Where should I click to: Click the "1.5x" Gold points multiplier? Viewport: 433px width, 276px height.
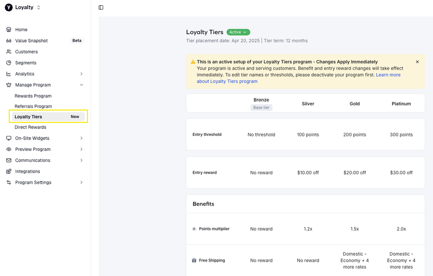point(355,229)
